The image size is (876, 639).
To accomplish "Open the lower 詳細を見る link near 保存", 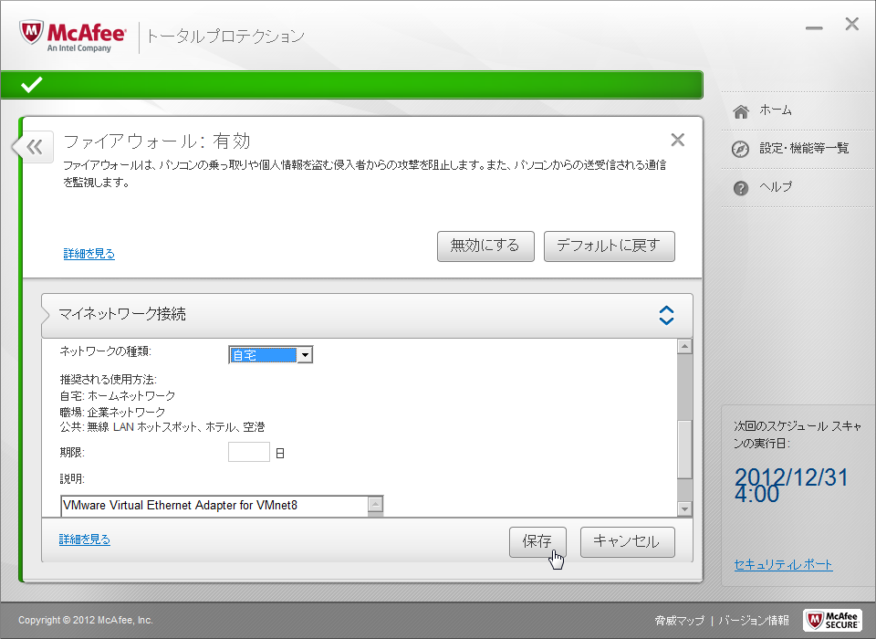I will (84, 539).
